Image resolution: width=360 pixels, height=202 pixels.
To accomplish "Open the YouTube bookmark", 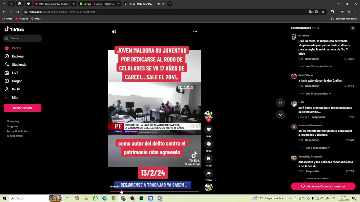I will coord(22,19).
